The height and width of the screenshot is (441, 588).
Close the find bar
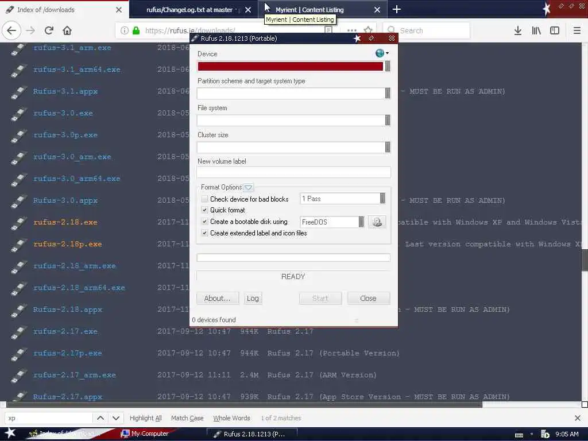pos(578,418)
